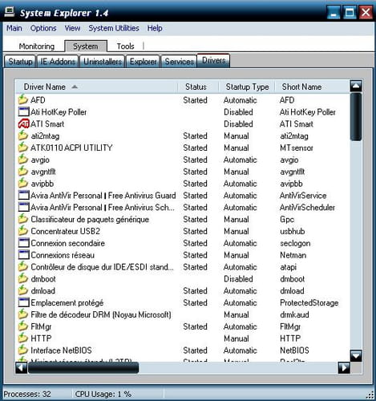Click the Connexion secondaire window icon

(x=23, y=243)
